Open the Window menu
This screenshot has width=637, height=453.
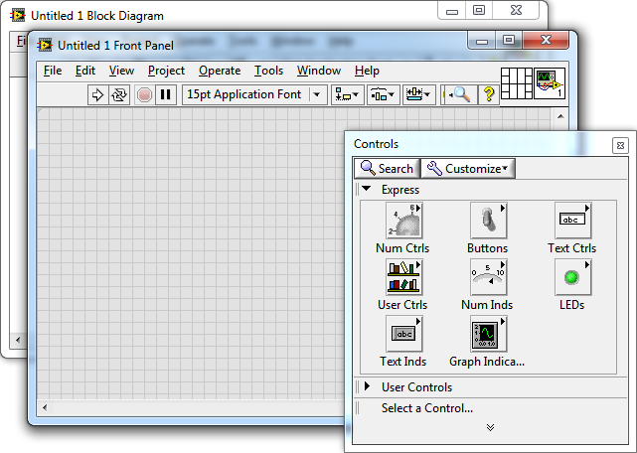point(318,71)
